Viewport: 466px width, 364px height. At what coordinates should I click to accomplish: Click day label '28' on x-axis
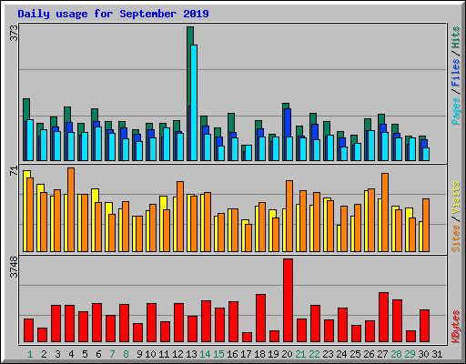coord(396,354)
